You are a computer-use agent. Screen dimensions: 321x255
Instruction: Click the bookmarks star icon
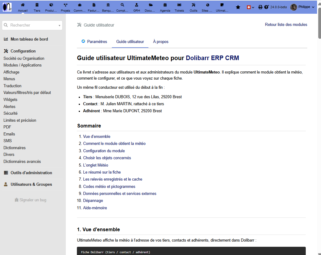[x=238, y=7]
